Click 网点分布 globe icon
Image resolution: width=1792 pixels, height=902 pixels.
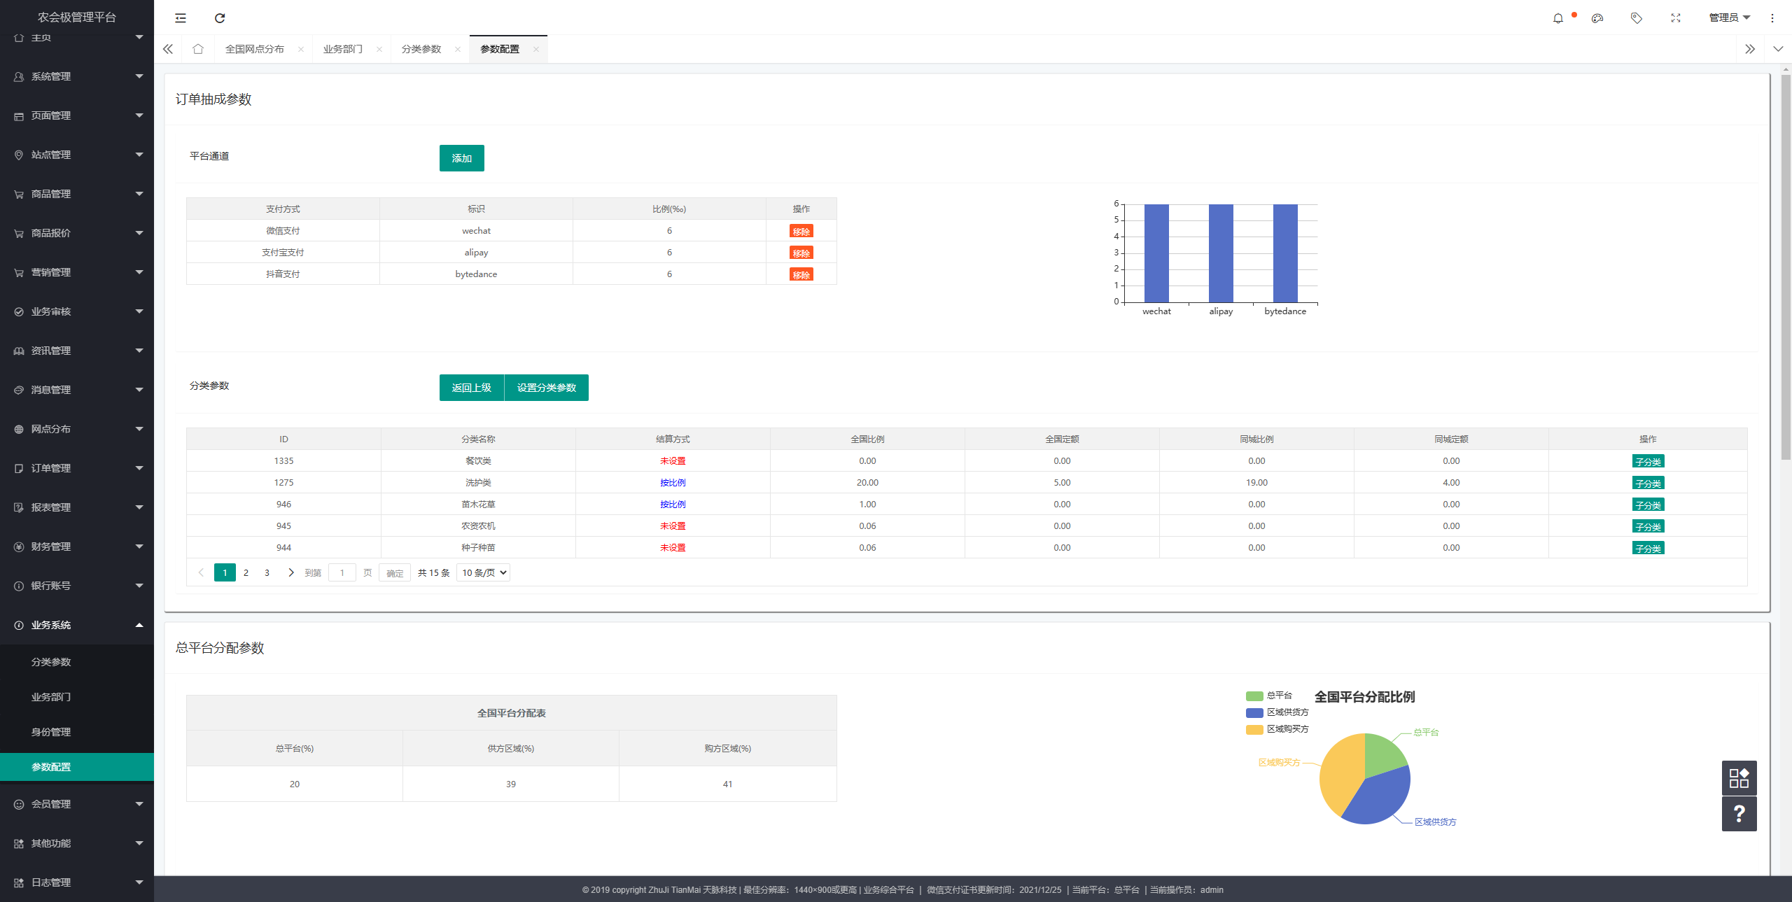19,429
